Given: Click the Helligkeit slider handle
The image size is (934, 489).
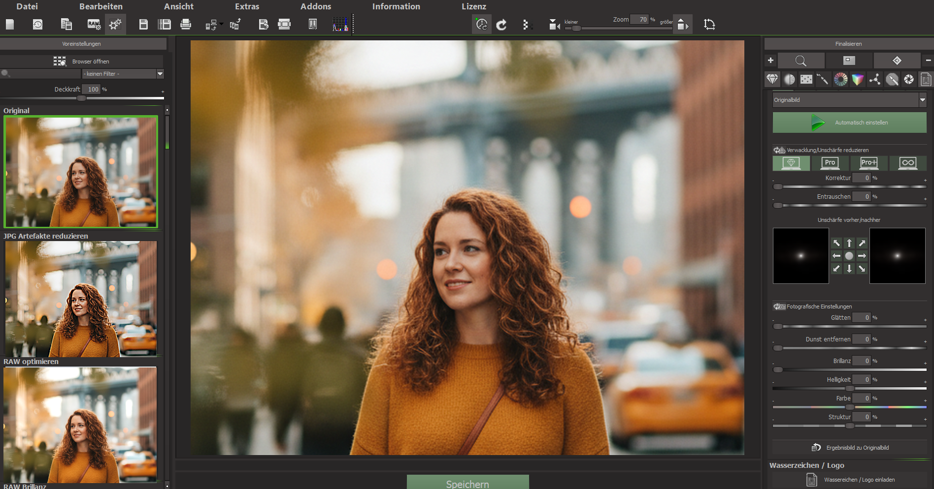Looking at the screenshot, I should click(x=850, y=389).
